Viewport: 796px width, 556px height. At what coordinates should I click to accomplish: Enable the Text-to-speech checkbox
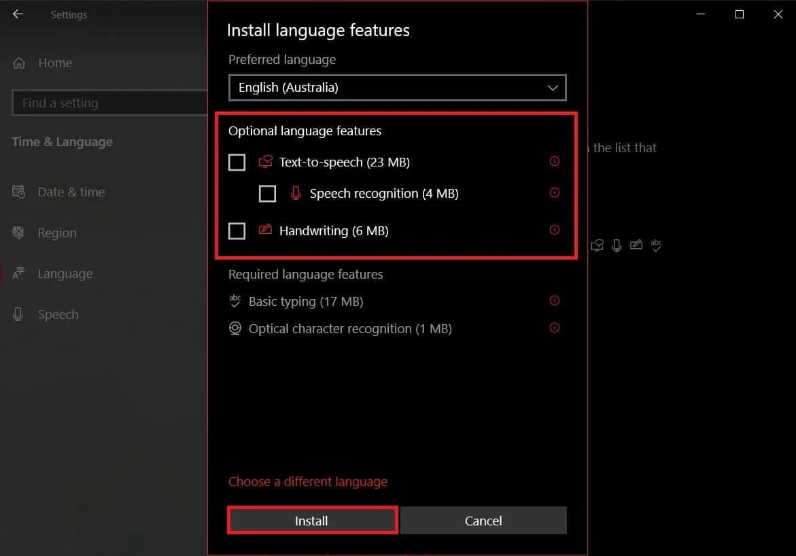[237, 162]
